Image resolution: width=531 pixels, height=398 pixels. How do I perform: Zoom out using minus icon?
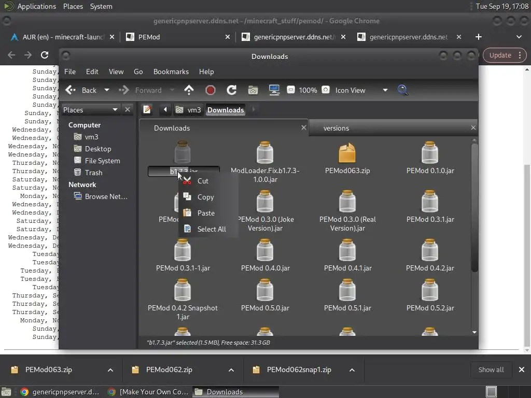point(290,90)
